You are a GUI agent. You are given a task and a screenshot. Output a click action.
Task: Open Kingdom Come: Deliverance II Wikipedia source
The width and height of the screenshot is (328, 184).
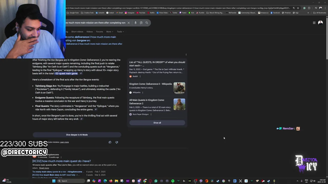tap(150, 84)
